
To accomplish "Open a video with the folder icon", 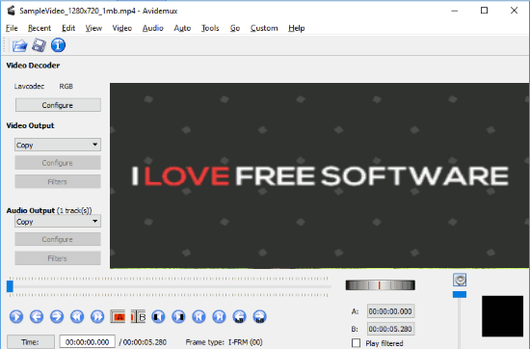I will pos(19,45).
